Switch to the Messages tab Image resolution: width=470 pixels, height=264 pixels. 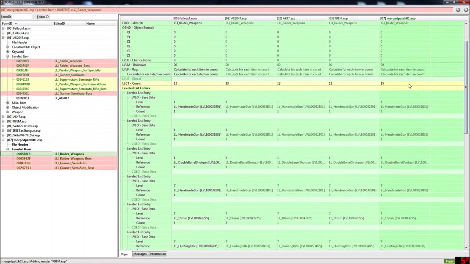pyautogui.click(x=140, y=254)
